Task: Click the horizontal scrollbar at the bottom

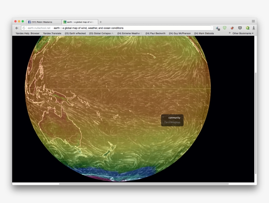Action: (x=144, y=184)
